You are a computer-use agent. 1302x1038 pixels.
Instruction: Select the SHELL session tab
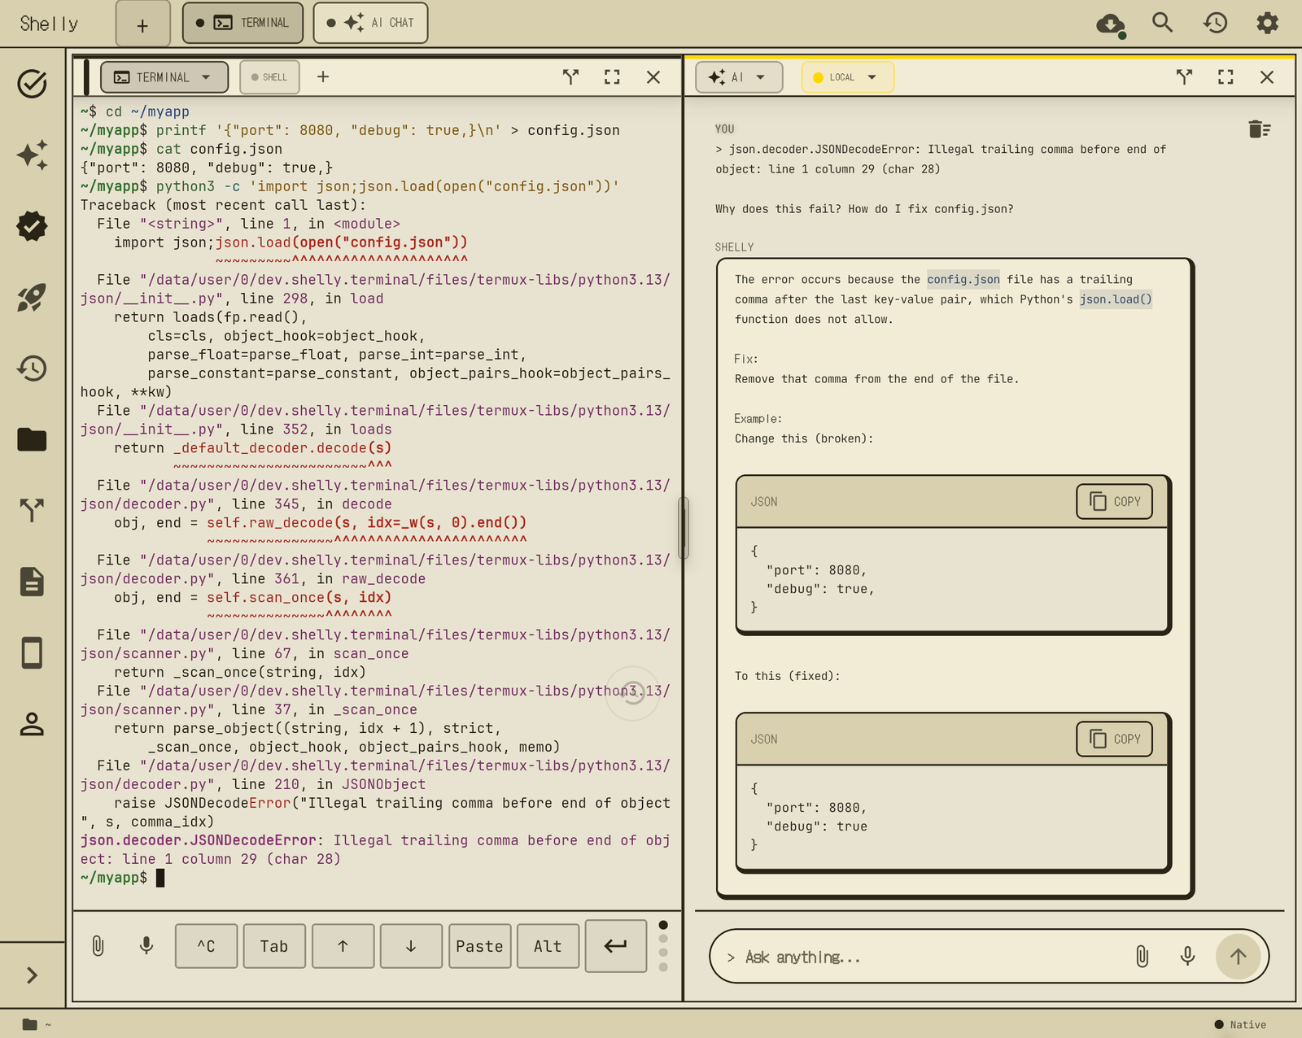point(269,77)
